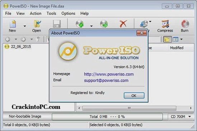
Task: Open the Tools menu
Action: coord(51,14)
